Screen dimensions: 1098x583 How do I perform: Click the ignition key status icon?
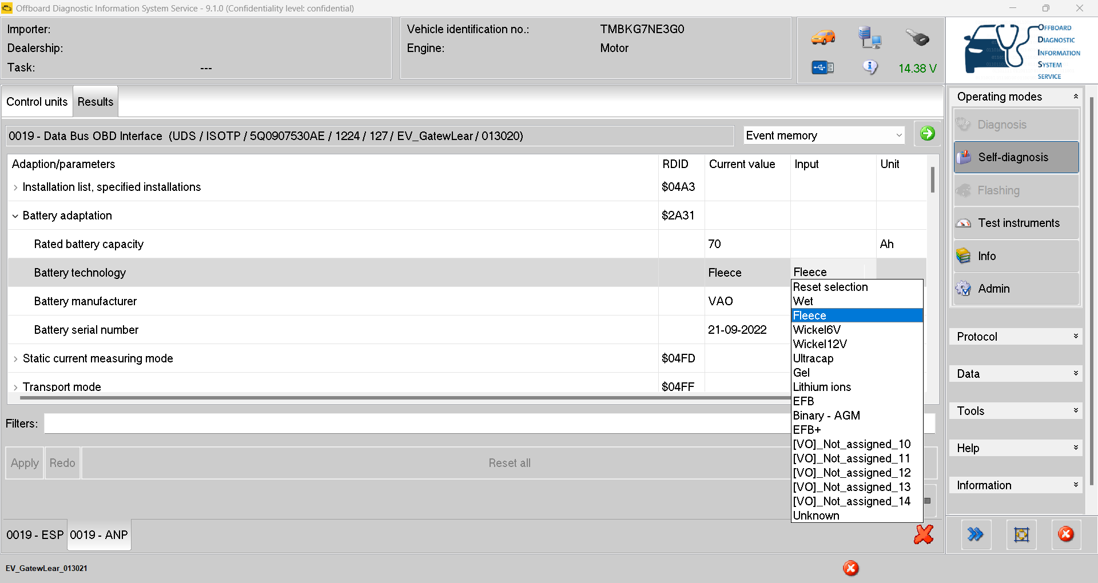click(917, 38)
